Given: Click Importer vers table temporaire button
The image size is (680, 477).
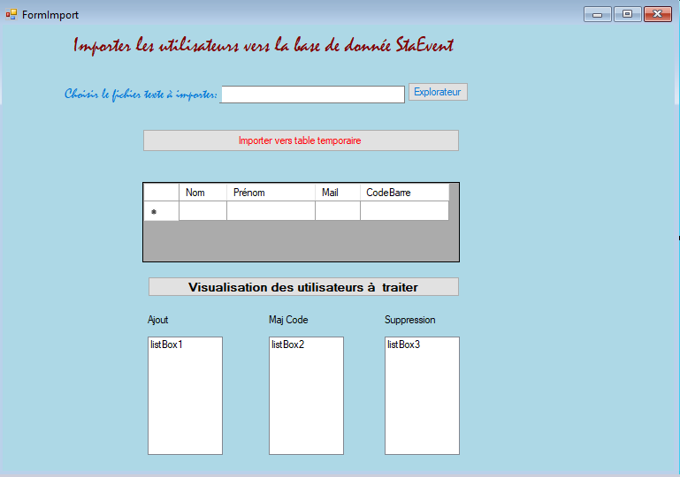Looking at the screenshot, I should (x=301, y=140).
